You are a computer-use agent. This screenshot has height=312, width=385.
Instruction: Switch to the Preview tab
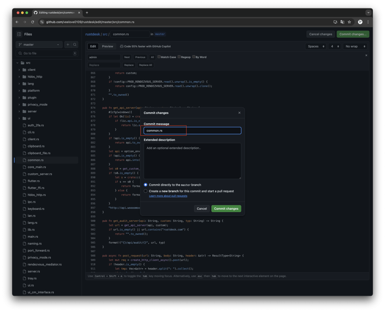point(108,46)
